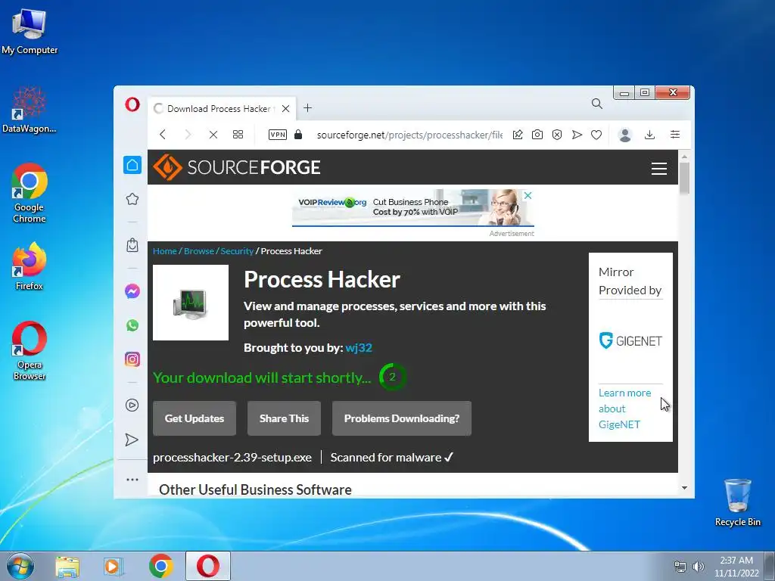Viewport: 775px width, 581px height.
Task: Open Bookmarks star in sidebar
Action: pos(132,199)
